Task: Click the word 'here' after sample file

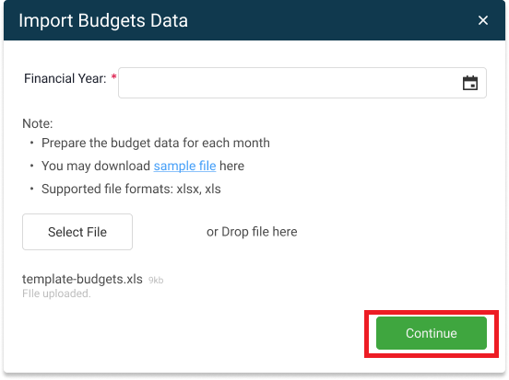Action: (x=231, y=166)
